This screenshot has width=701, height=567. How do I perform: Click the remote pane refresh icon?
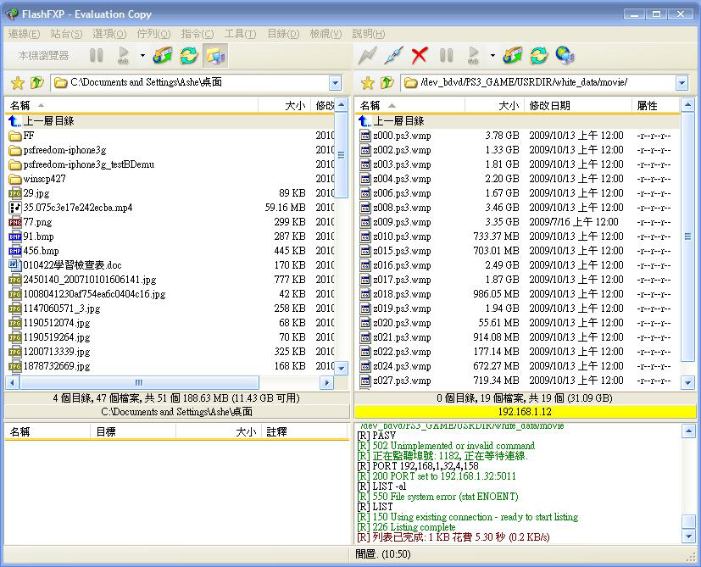[x=539, y=55]
